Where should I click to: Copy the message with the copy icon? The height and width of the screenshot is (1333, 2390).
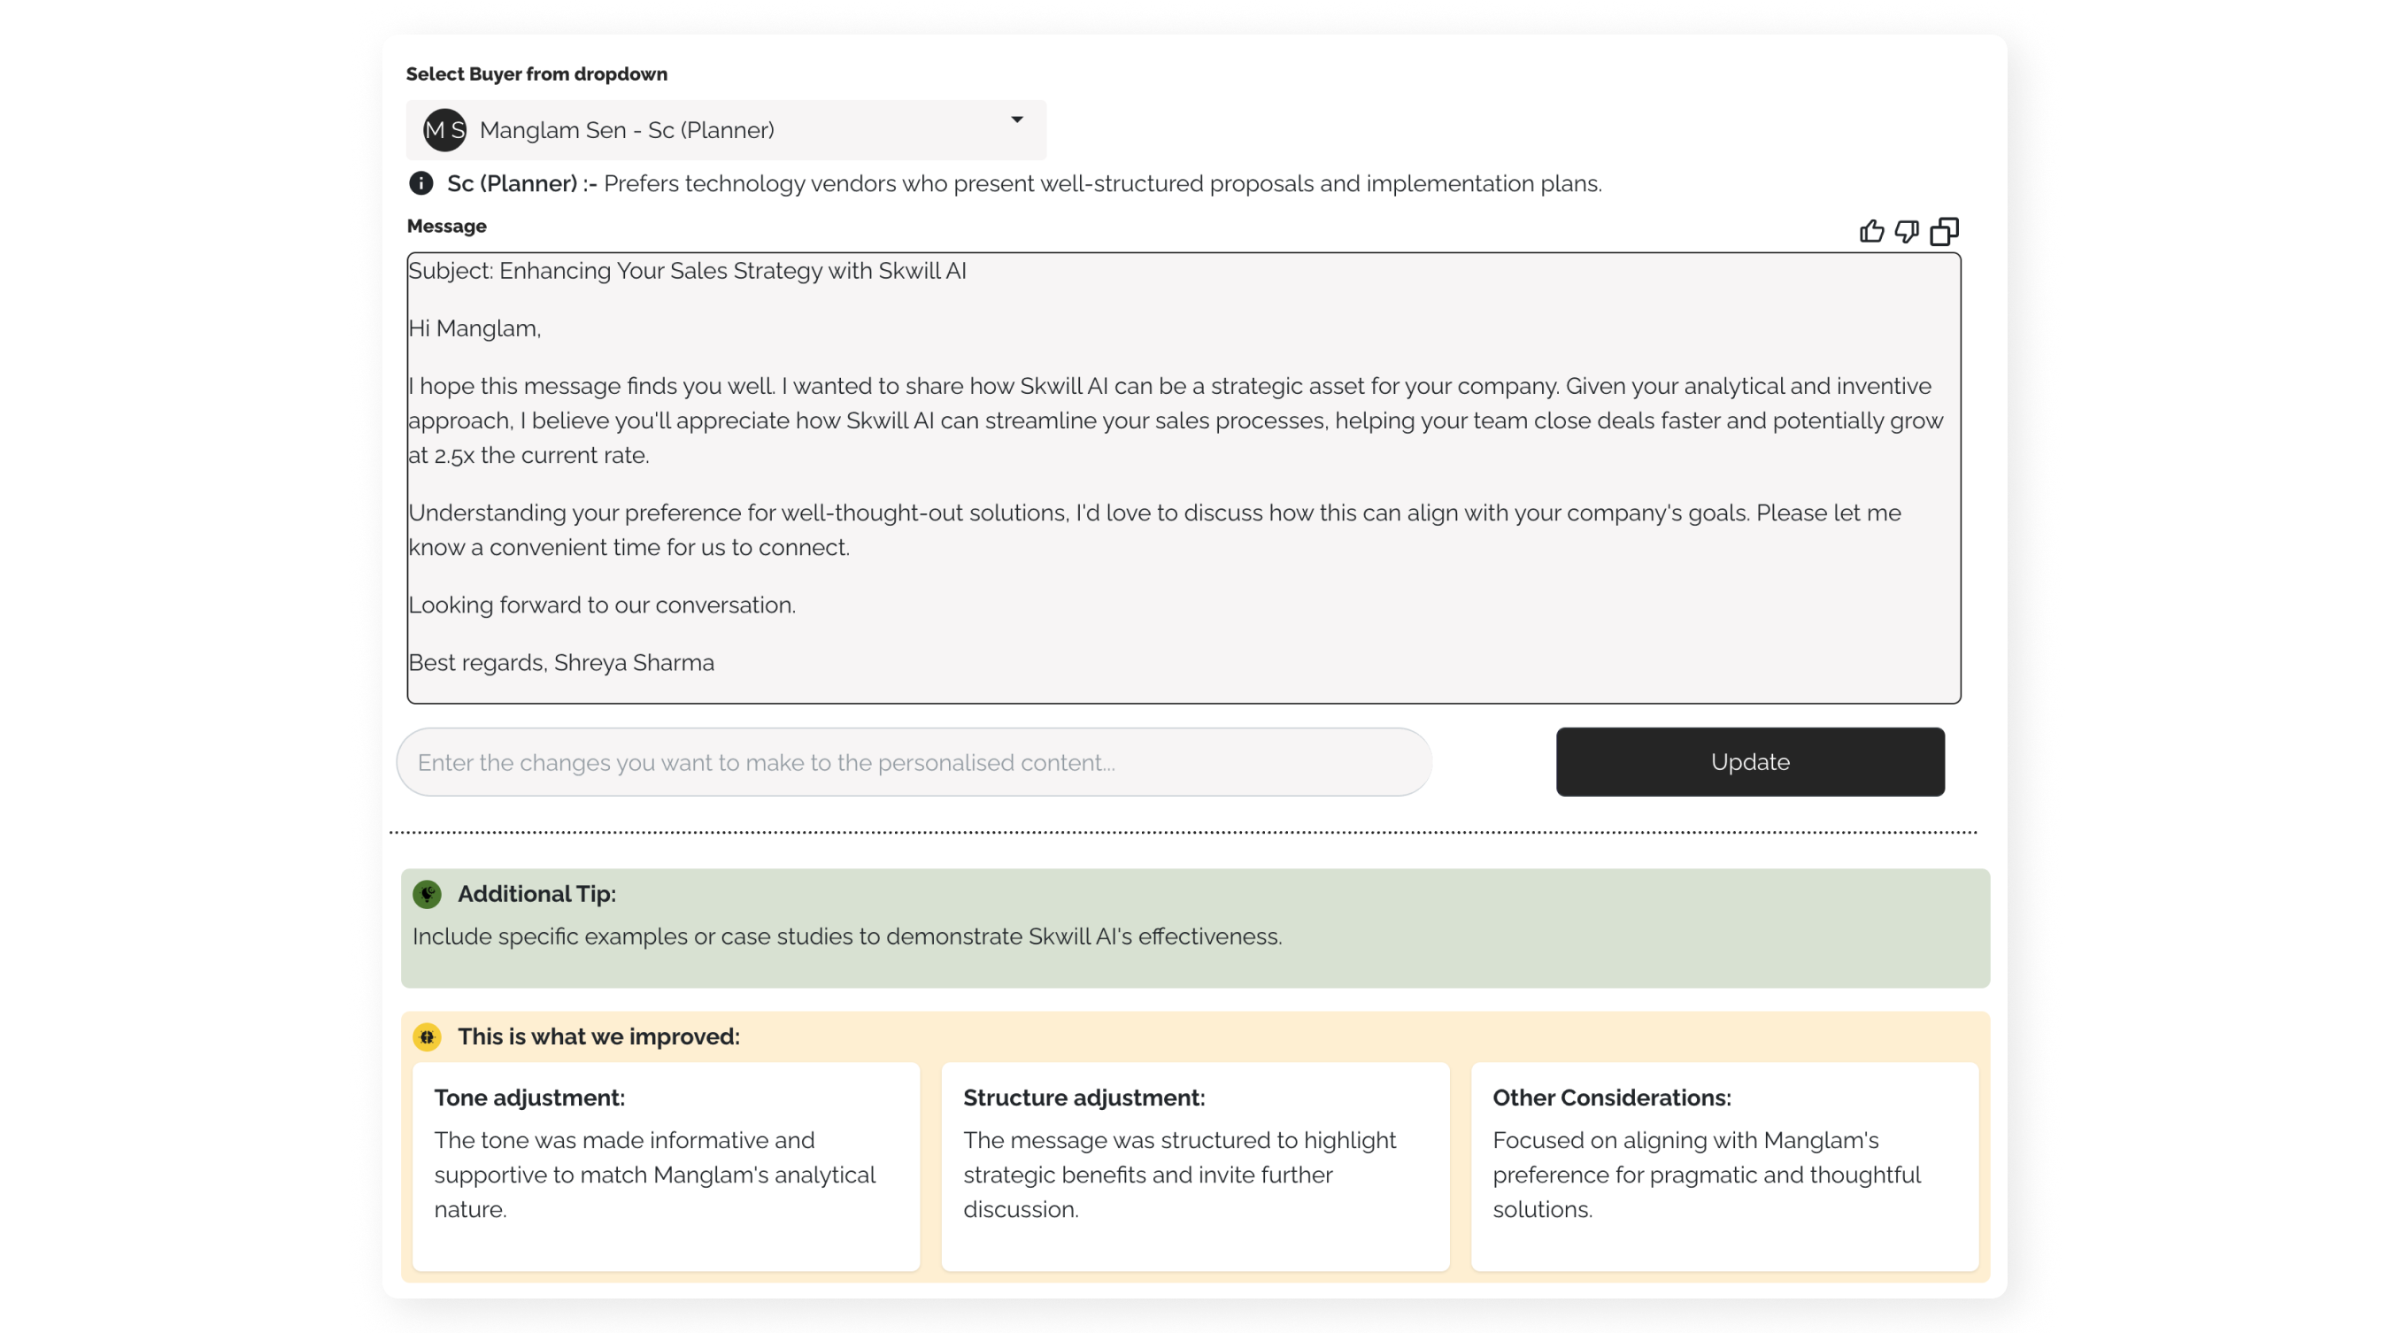coord(1944,231)
